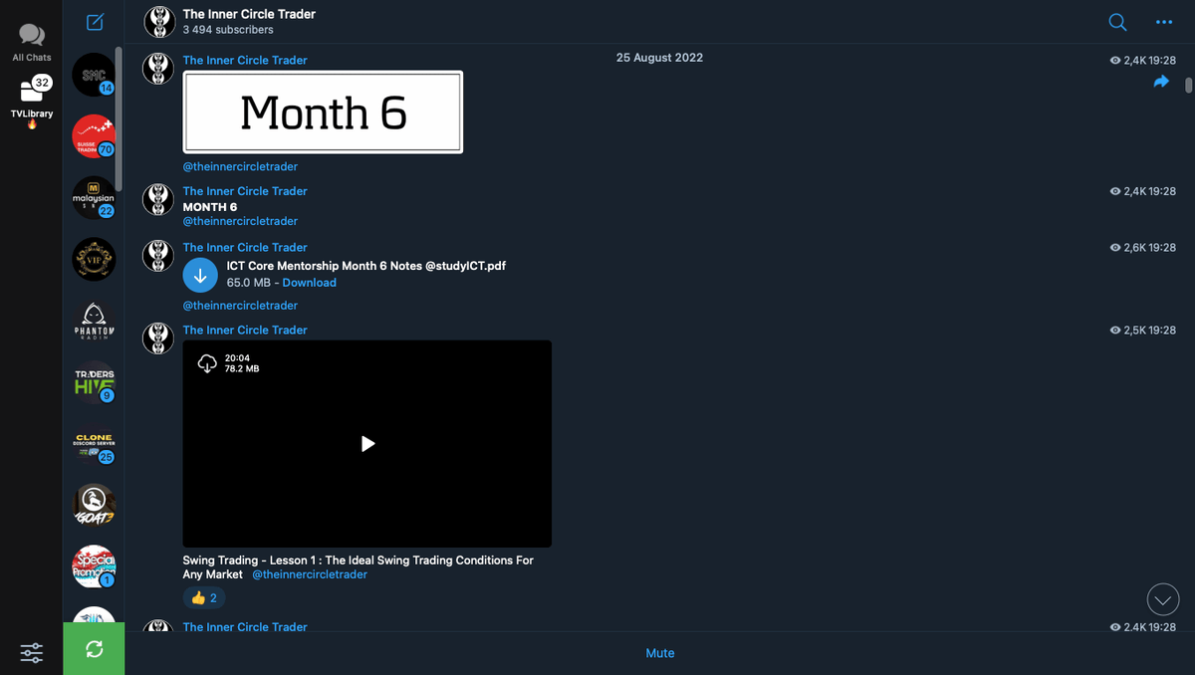1195x675 pixels.
Task: Toggle thumbs-up reaction on video post
Action: tap(204, 598)
